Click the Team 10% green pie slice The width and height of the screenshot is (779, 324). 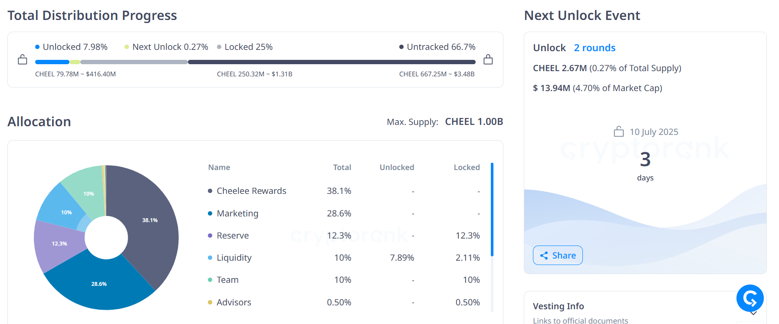point(89,193)
